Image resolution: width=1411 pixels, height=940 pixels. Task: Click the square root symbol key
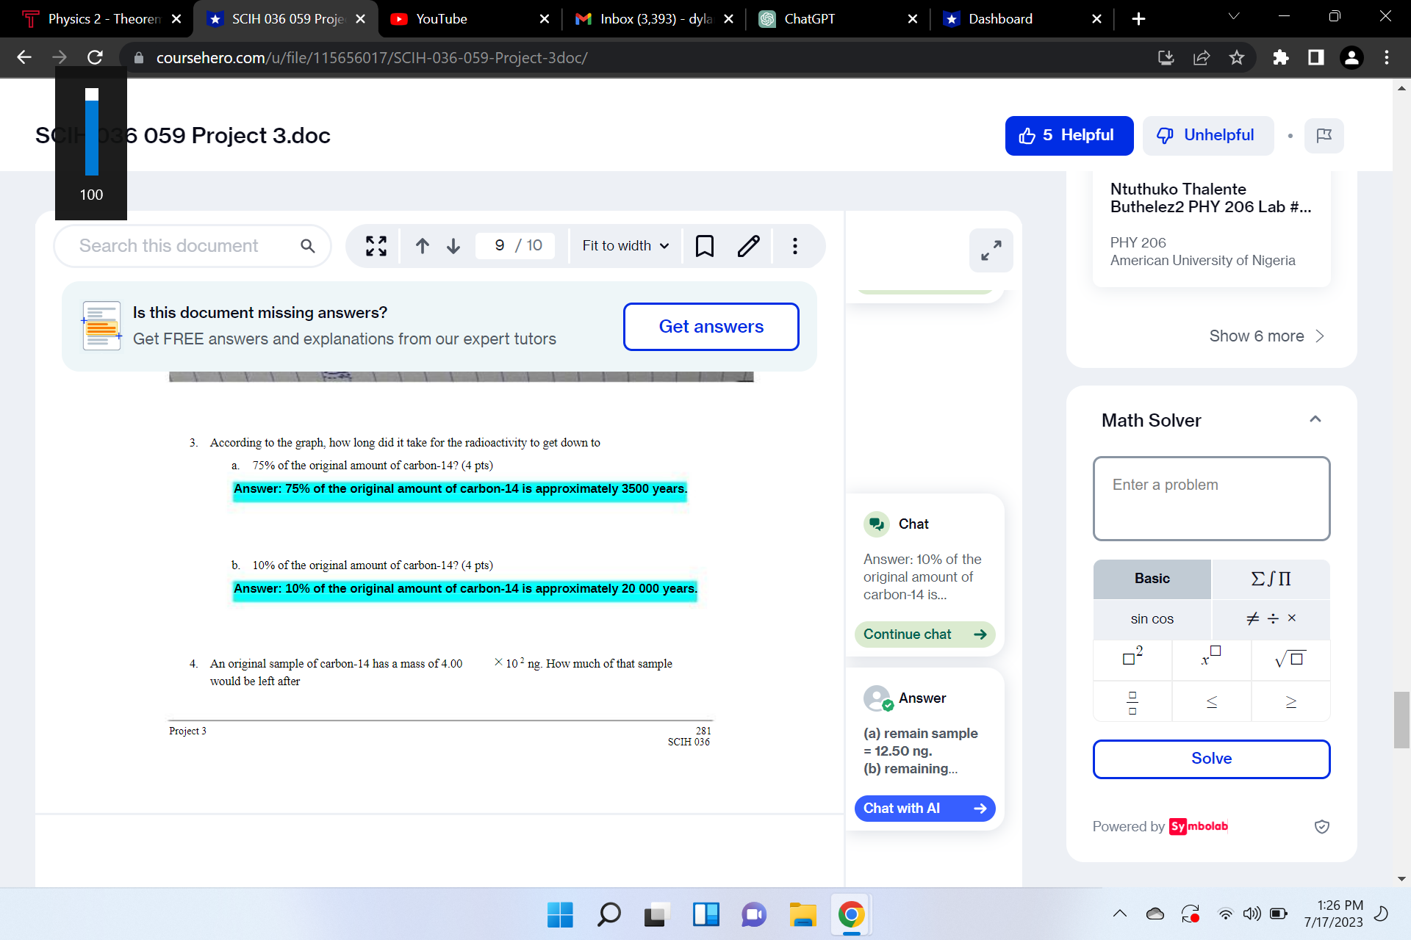point(1290,659)
